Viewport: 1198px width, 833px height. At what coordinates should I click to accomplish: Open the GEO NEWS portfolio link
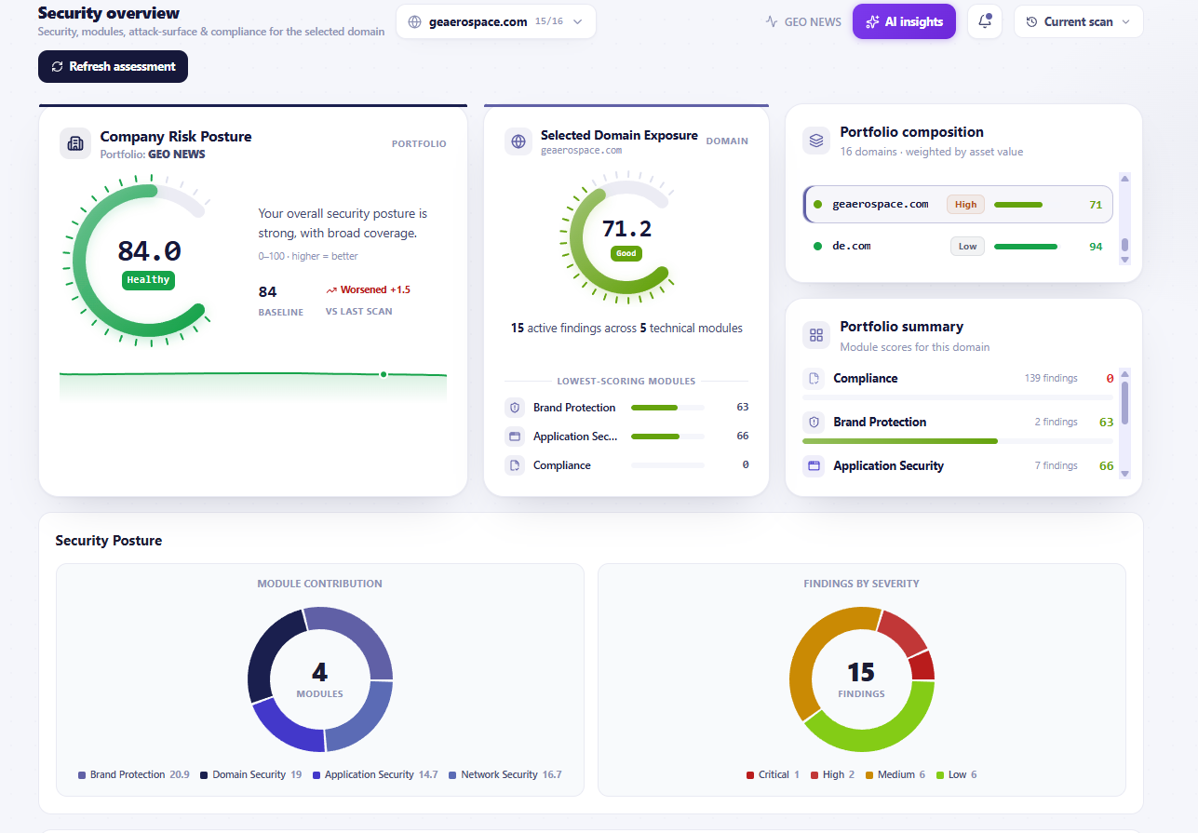(x=802, y=21)
